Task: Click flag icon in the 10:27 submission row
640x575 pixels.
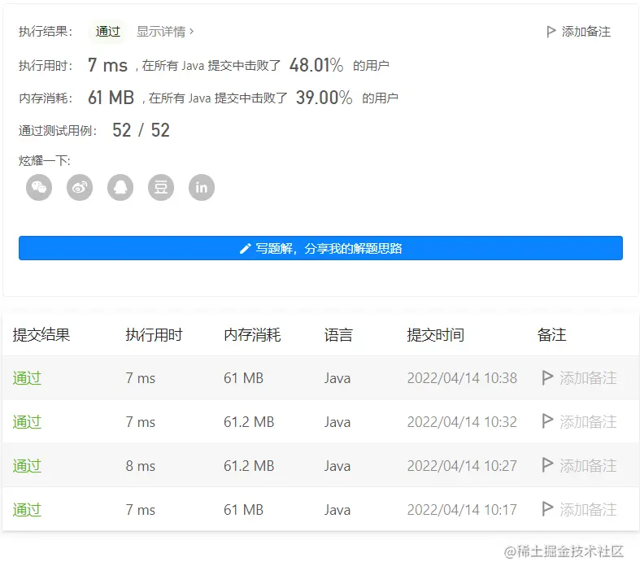Action: pos(547,465)
